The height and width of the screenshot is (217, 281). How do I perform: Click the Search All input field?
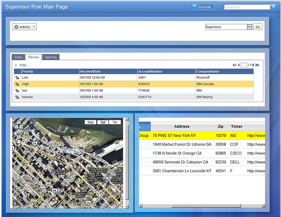pos(247,7)
